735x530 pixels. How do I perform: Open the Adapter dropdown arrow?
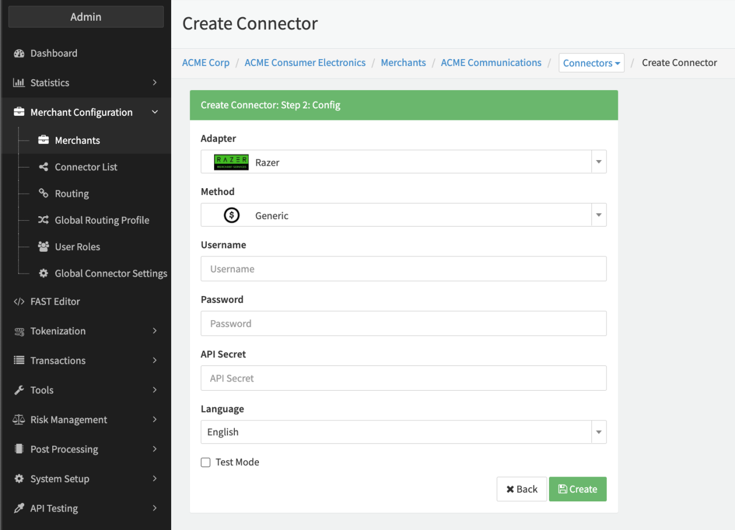599,162
